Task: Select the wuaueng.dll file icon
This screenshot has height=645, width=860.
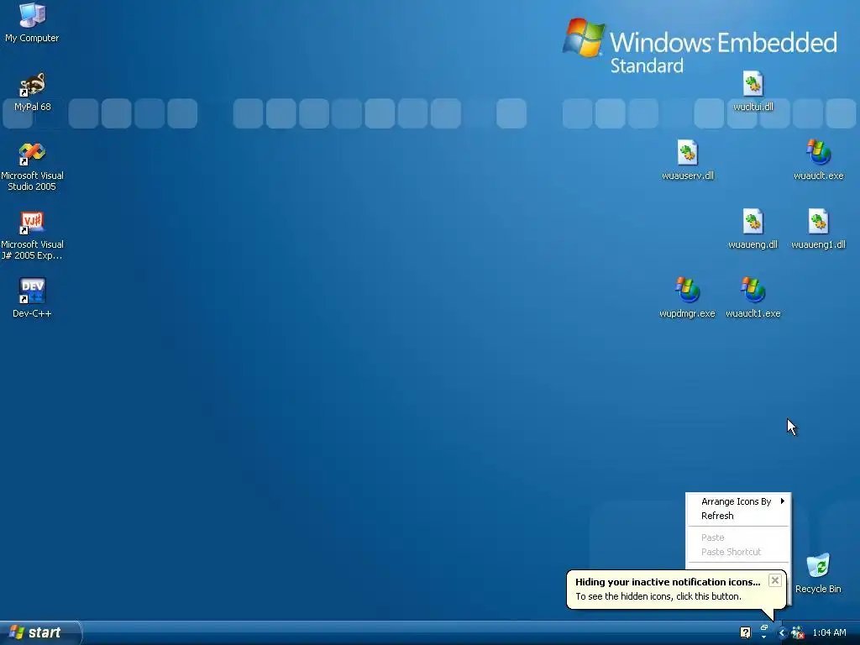Action: point(753,229)
